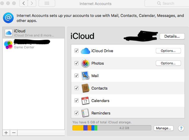This screenshot has height=140, width=189.
Task: Open help with question mark button
Action: [181, 128]
